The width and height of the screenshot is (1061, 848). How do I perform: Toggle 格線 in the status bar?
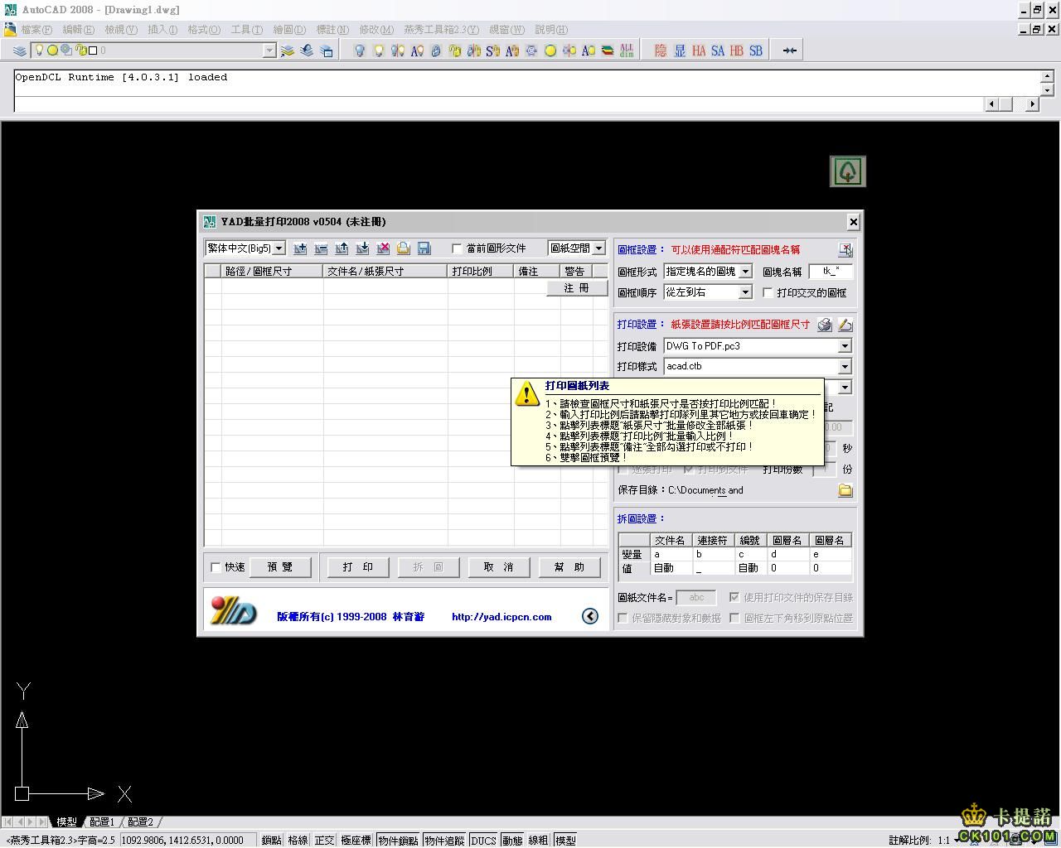pos(298,840)
